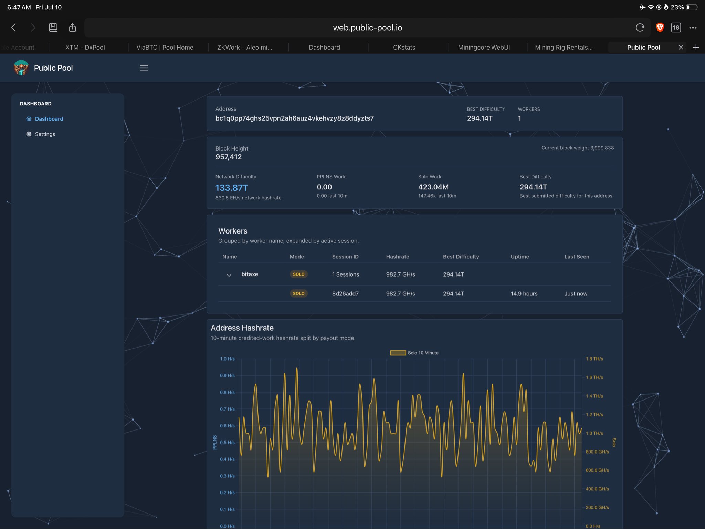Open the bookmarks icon in toolbar

53,28
